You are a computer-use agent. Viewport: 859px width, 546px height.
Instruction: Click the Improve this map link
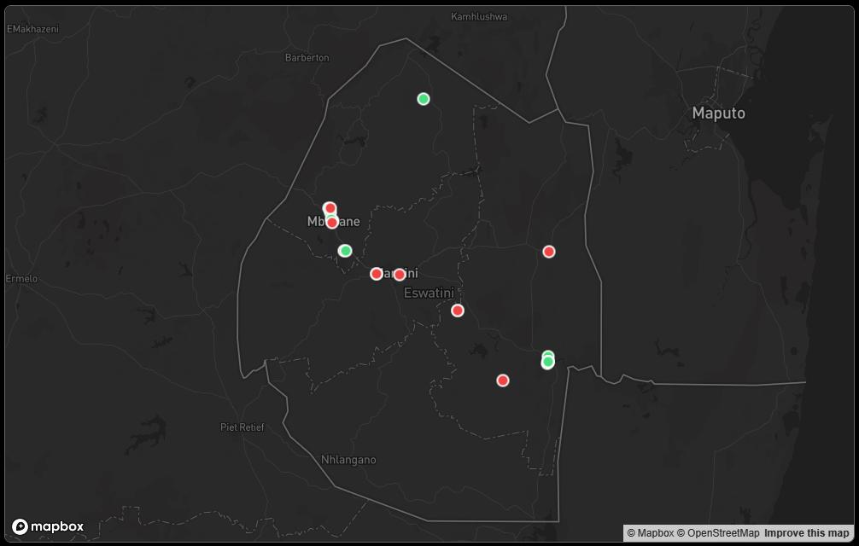pos(806,533)
